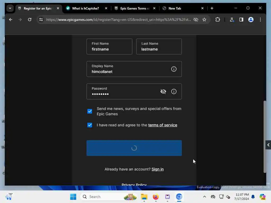Click the crossed-eye tracking icon in address bar

196,20
